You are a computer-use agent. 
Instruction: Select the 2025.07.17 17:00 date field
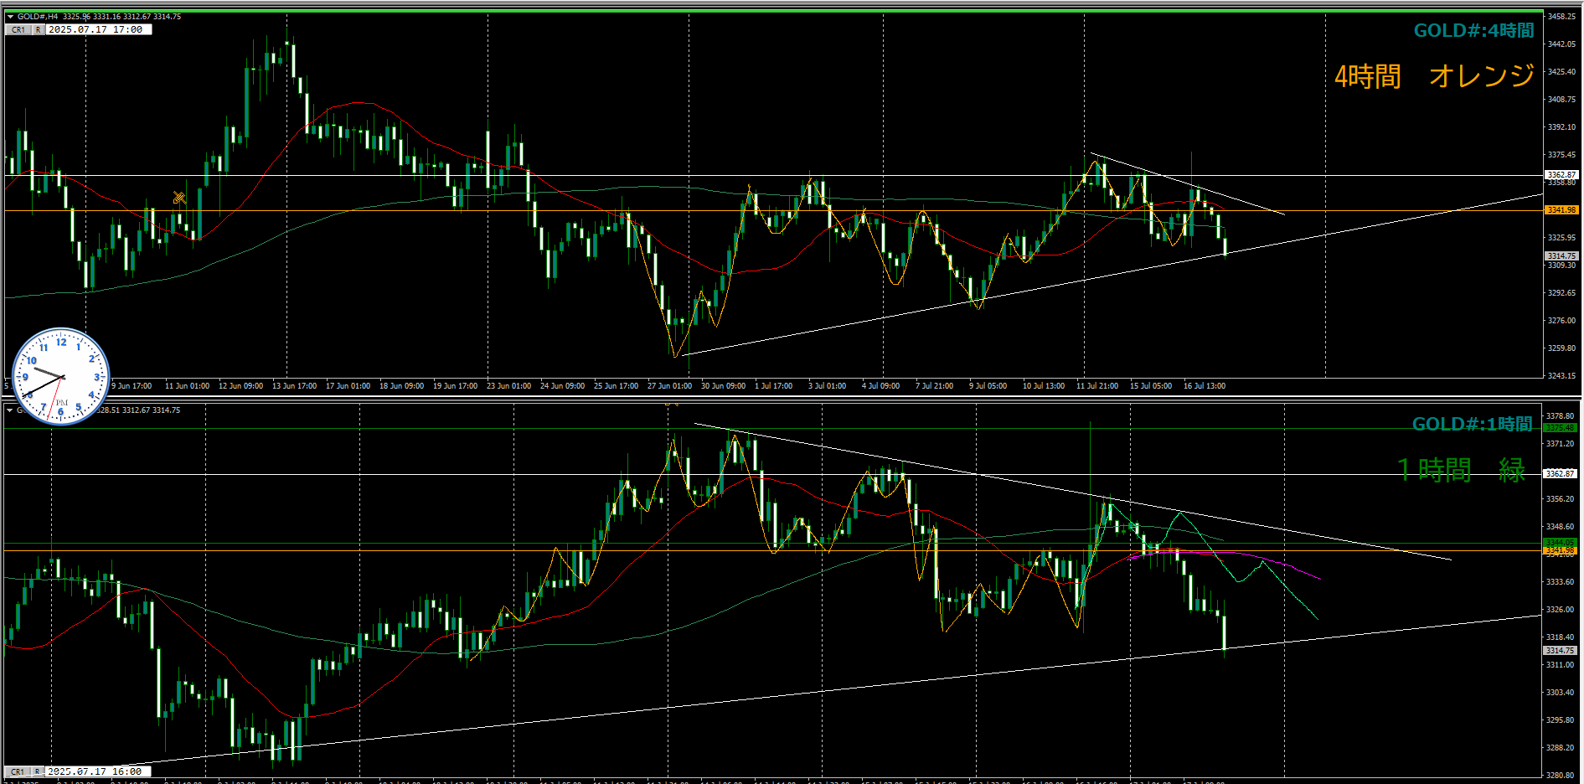click(98, 29)
